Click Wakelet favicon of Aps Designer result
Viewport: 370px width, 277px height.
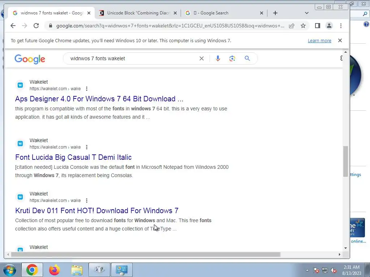point(20,85)
